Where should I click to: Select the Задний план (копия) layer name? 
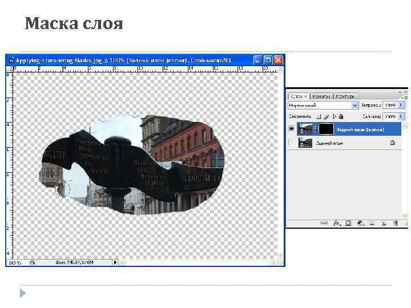[x=360, y=129]
